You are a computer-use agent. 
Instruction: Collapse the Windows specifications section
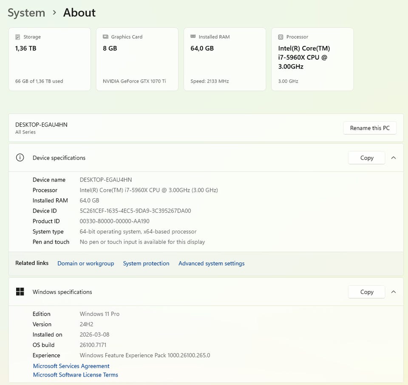pos(394,292)
